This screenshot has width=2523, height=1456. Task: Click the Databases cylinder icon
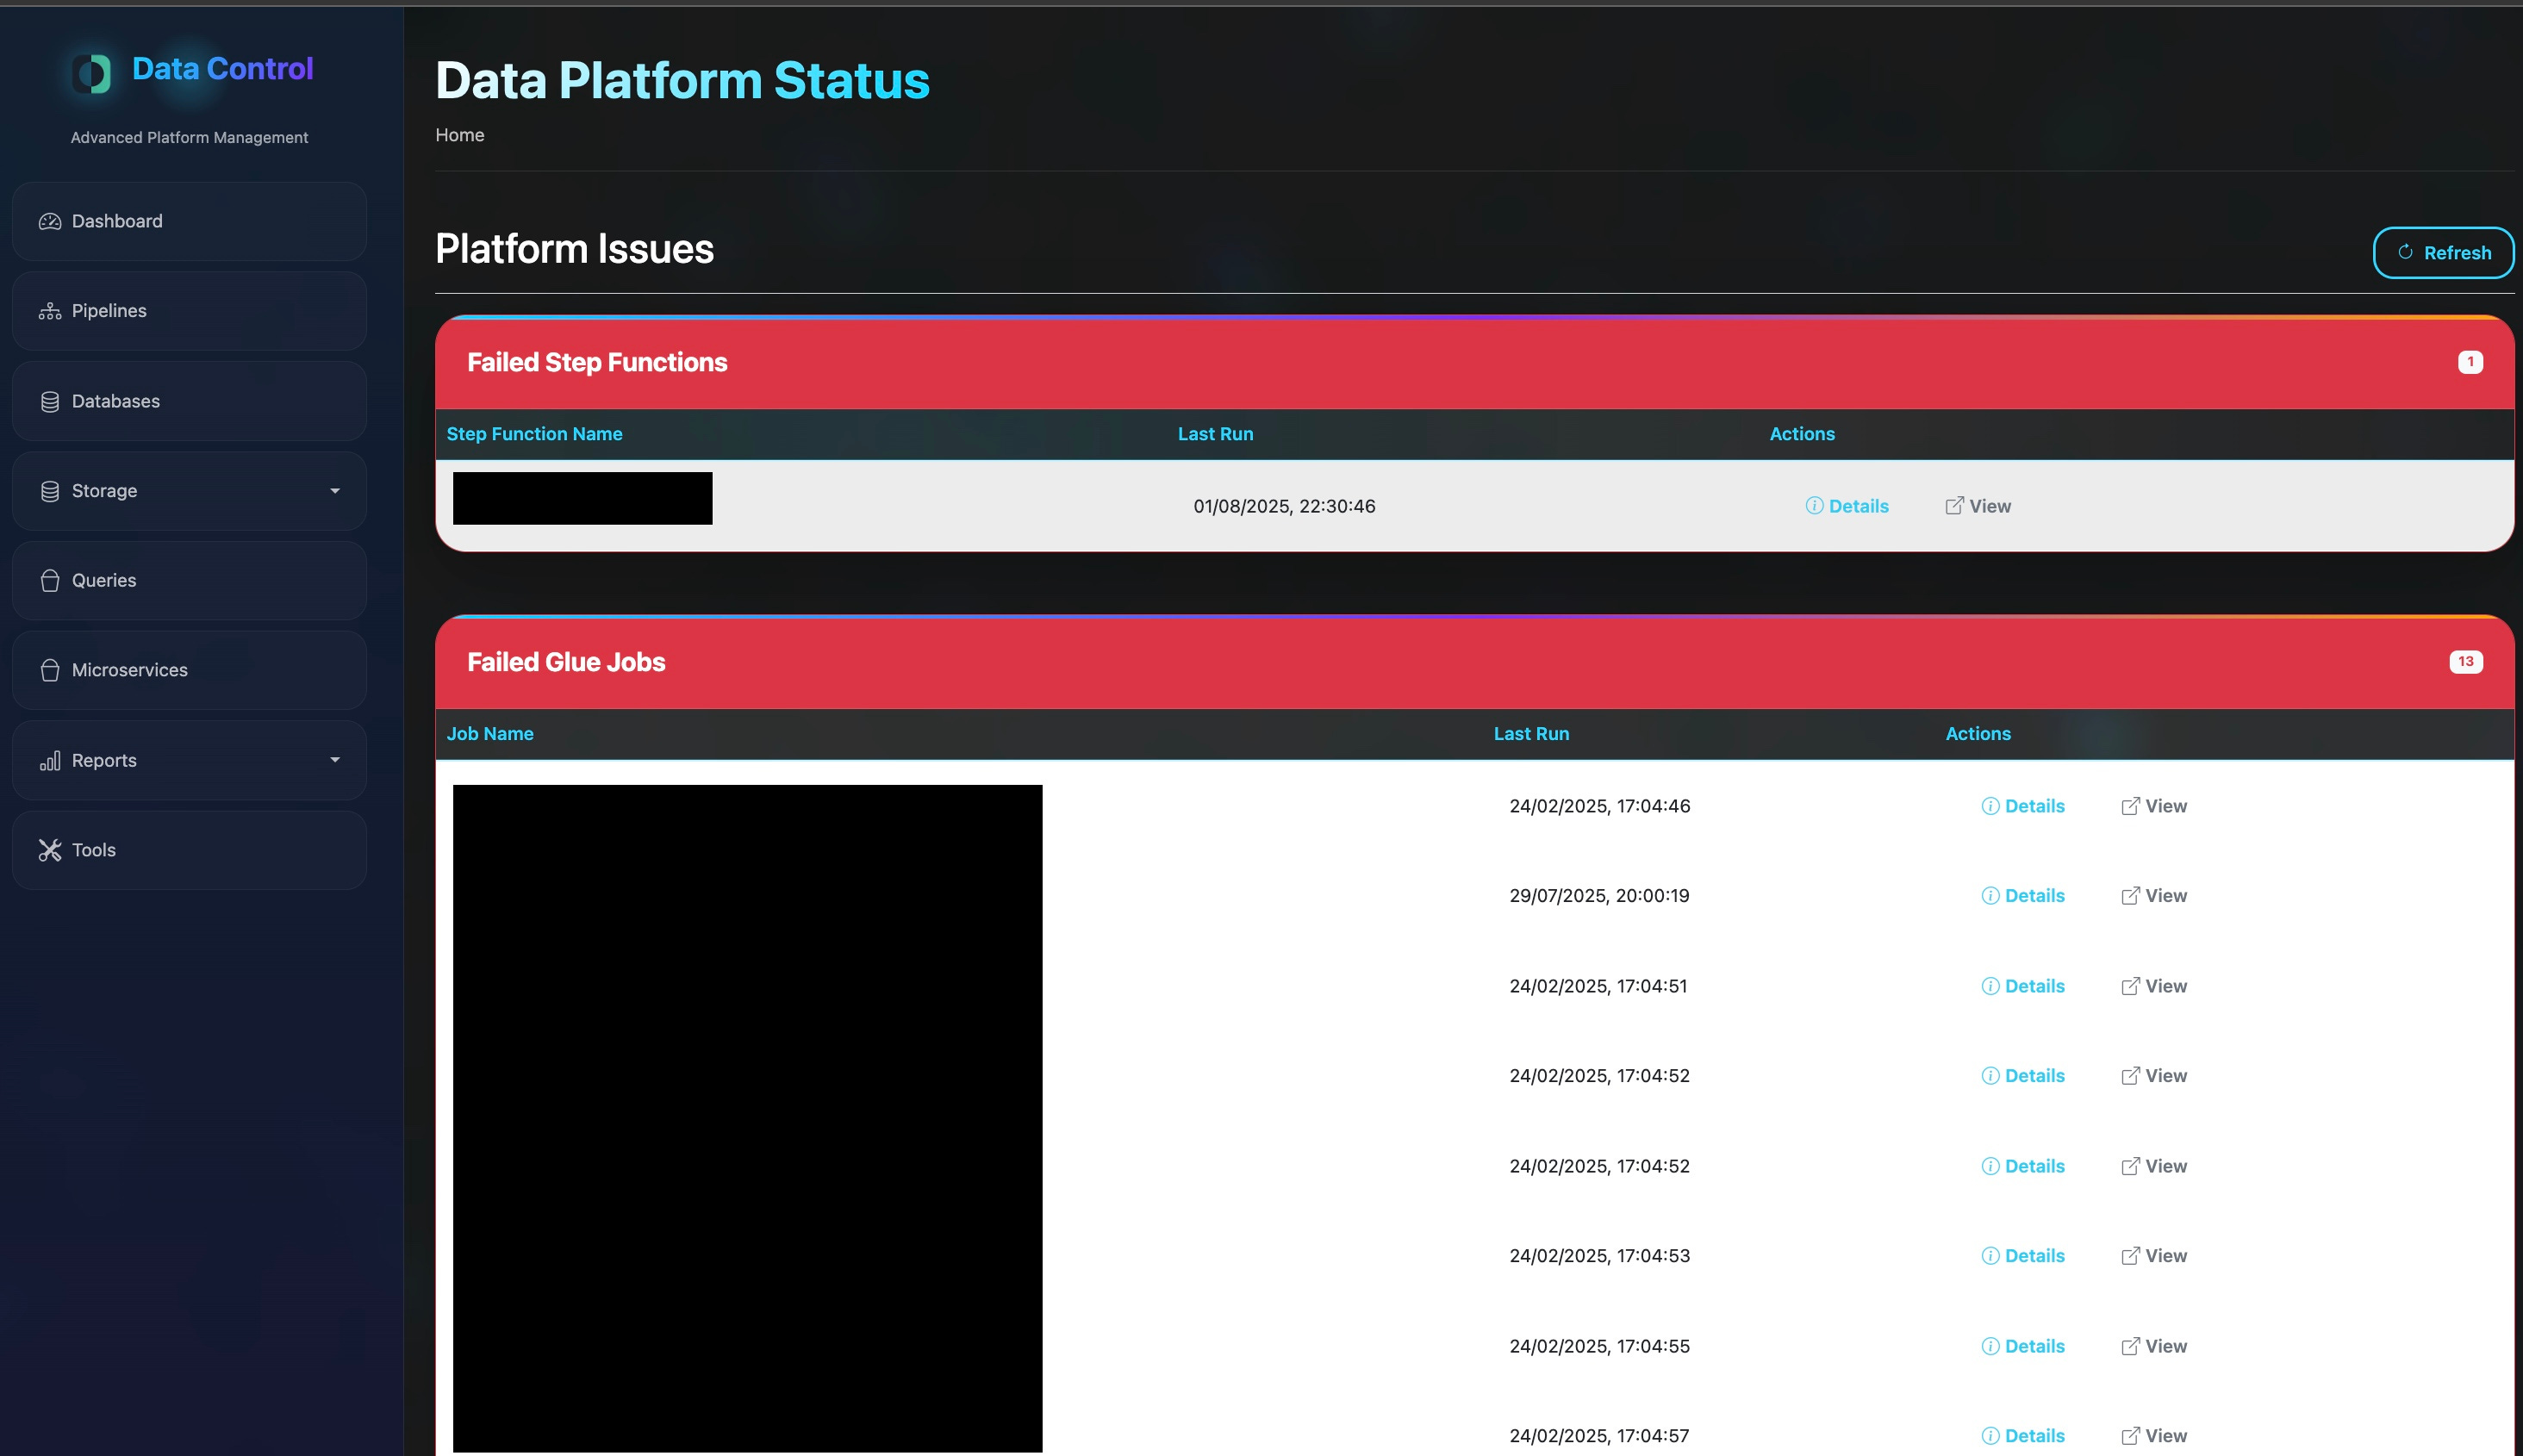pos(50,402)
